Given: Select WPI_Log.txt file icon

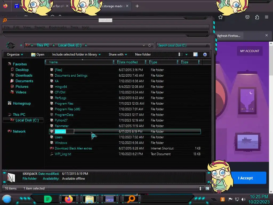Looking at the screenshot, I should coord(52,154).
